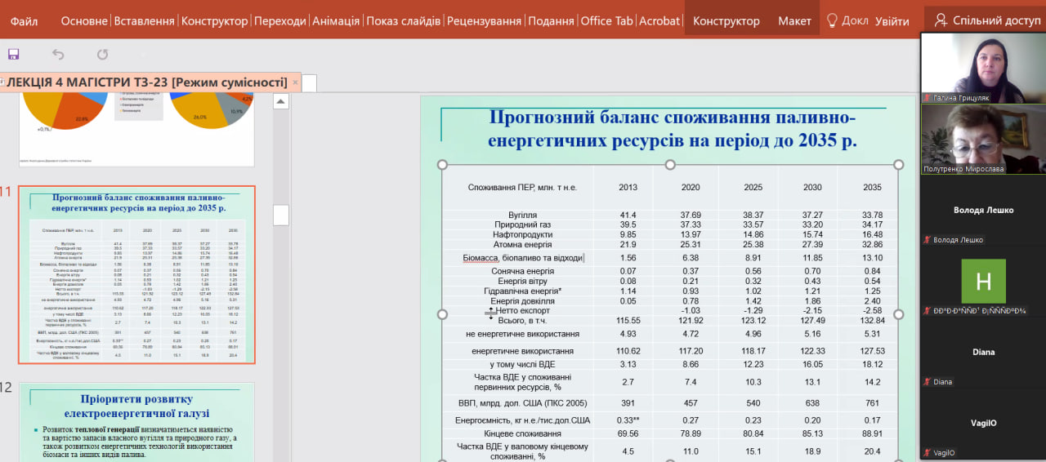Click the Undo arrow icon
This screenshot has height=462, width=1046.
point(58,55)
